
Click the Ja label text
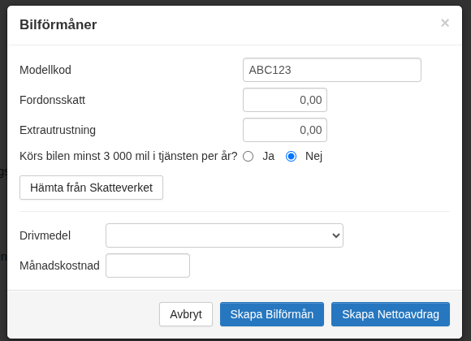[268, 156]
